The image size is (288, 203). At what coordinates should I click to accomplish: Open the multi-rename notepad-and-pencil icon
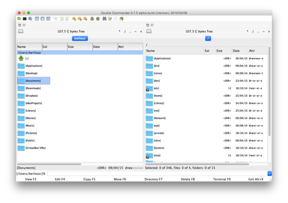(x=110, y=19)
